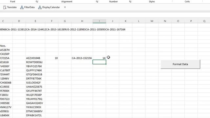This screenshot has width=210, height=118.
Task: Select cell with value 10
Action: (x=52, y=58)
